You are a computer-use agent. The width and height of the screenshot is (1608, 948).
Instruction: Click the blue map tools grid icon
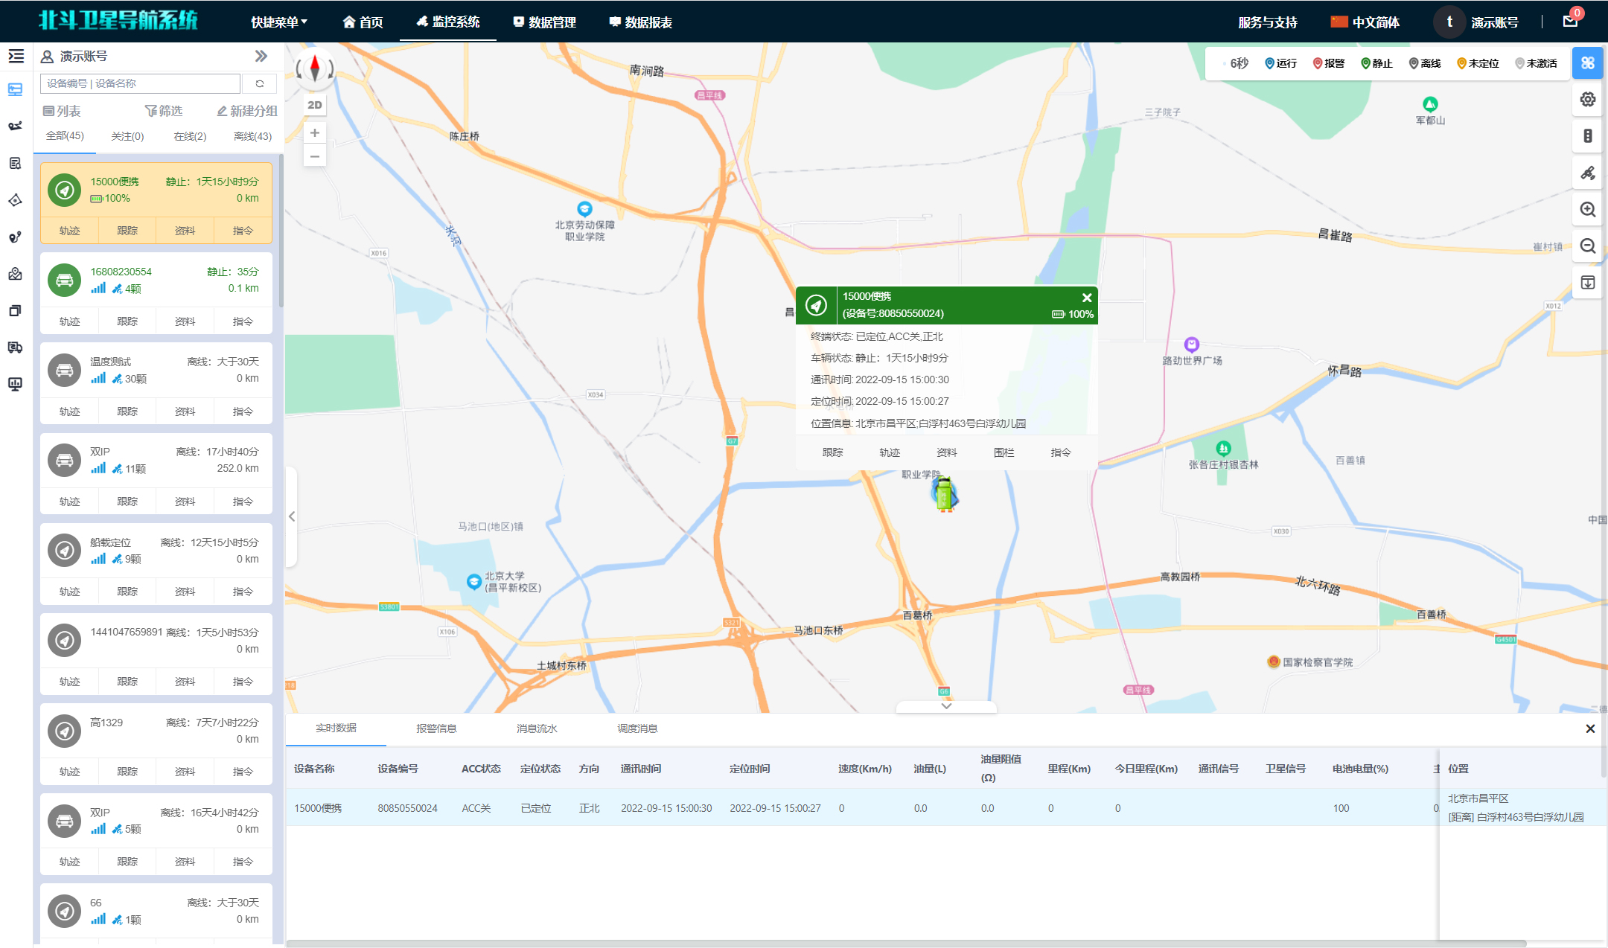click(1588, 63)
